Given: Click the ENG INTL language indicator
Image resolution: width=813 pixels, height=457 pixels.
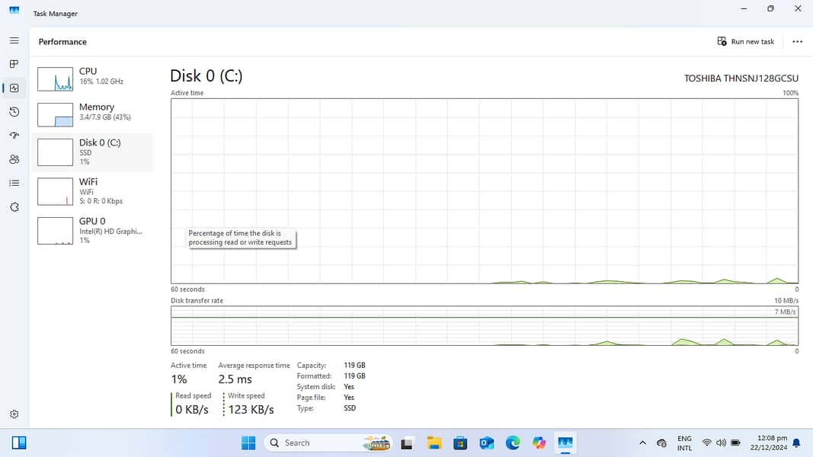Looking at the screenshot, I should (684, 443).
